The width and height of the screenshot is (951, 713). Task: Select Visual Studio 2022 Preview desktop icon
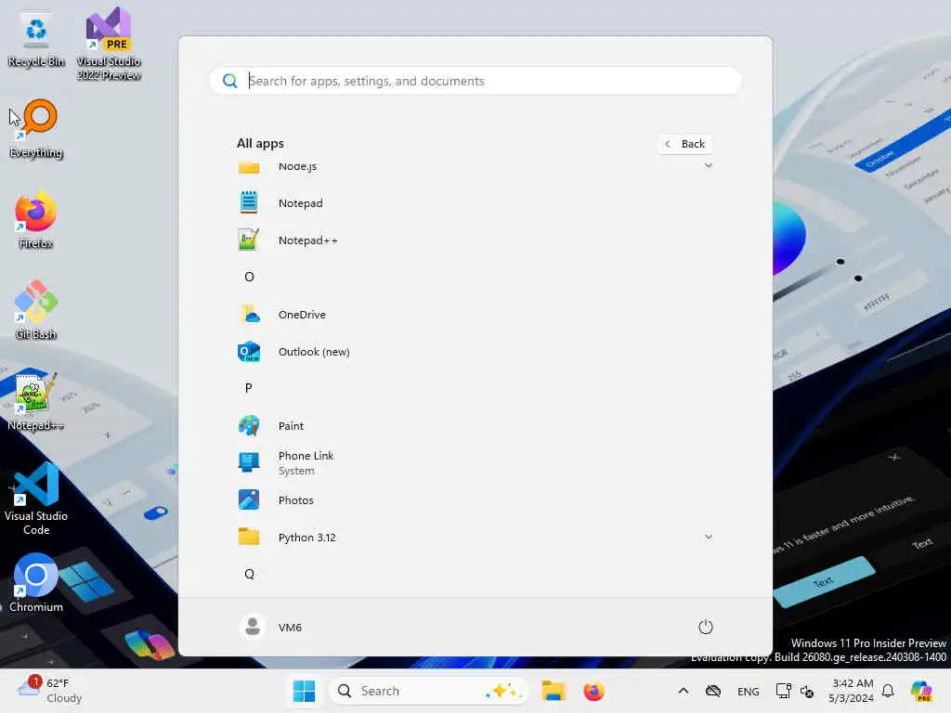click(109, 45)
